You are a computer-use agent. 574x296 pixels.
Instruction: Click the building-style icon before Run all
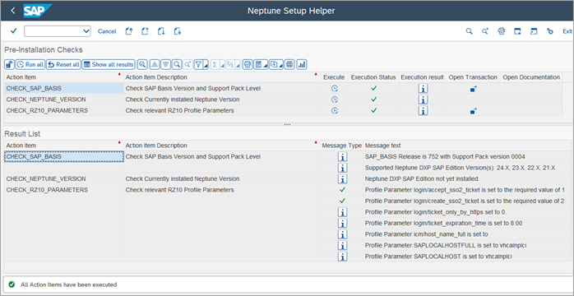[x=10, y=65]
